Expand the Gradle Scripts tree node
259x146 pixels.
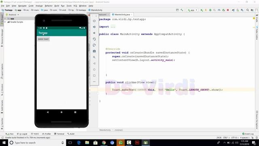tap(5, 22)
